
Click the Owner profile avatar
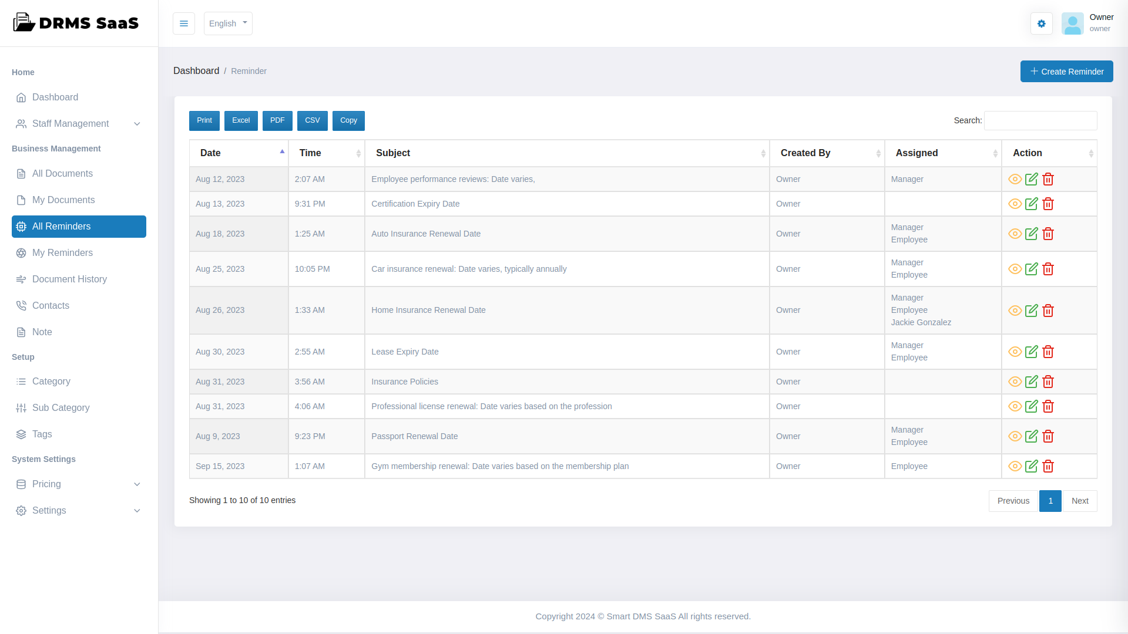(x=1072, y=23)
